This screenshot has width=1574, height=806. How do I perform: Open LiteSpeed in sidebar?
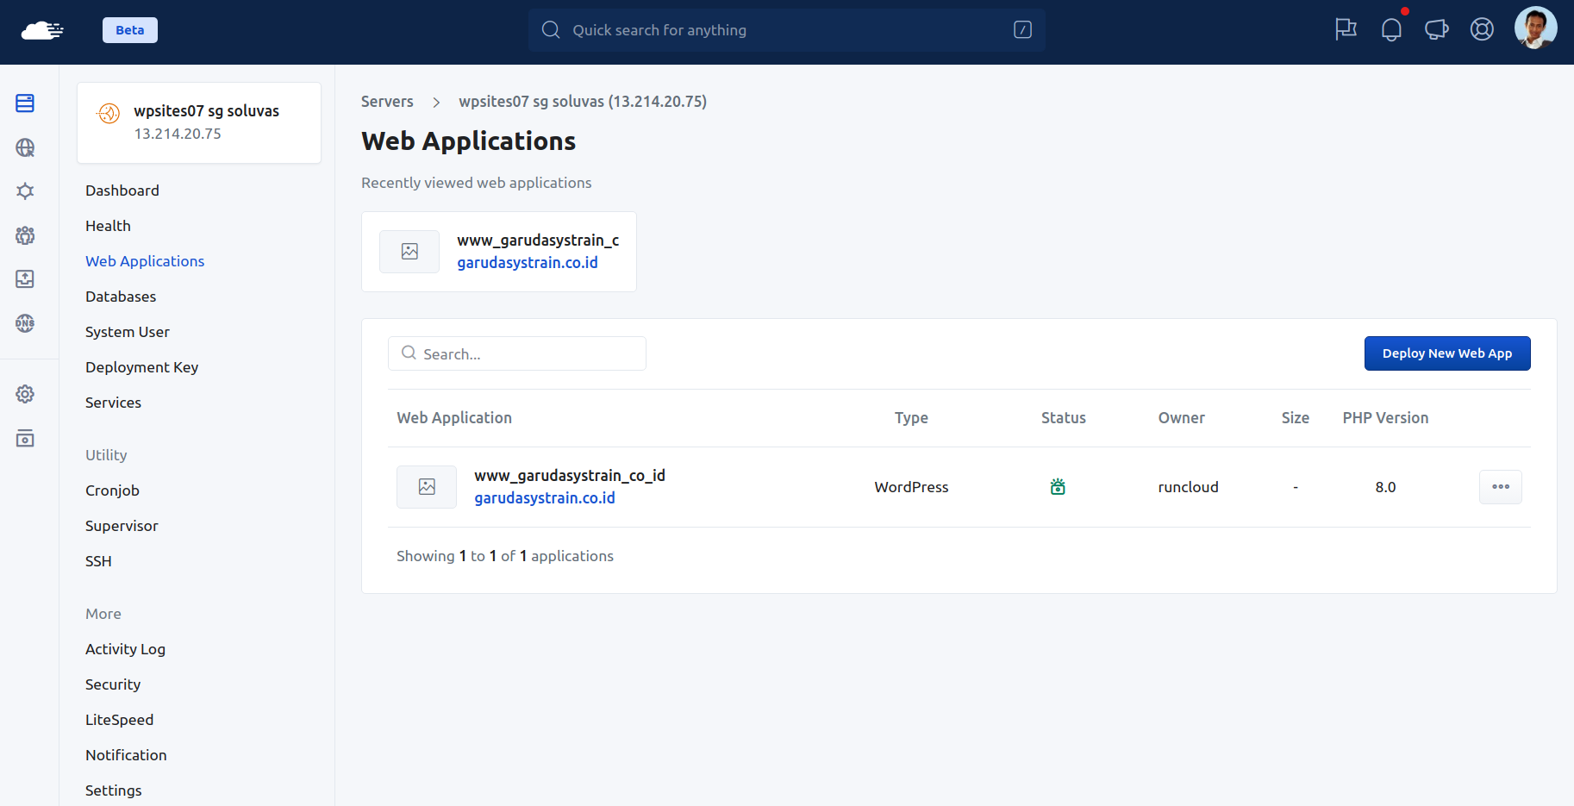(x=119, y=720)
